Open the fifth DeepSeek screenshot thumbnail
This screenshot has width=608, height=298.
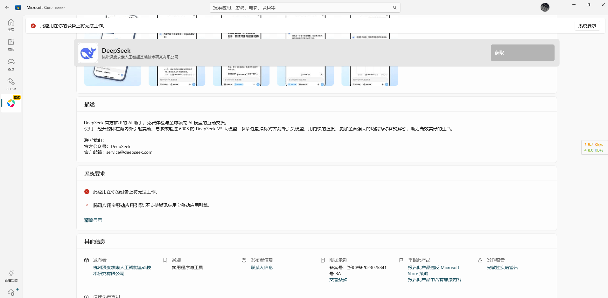click(370, 76)
